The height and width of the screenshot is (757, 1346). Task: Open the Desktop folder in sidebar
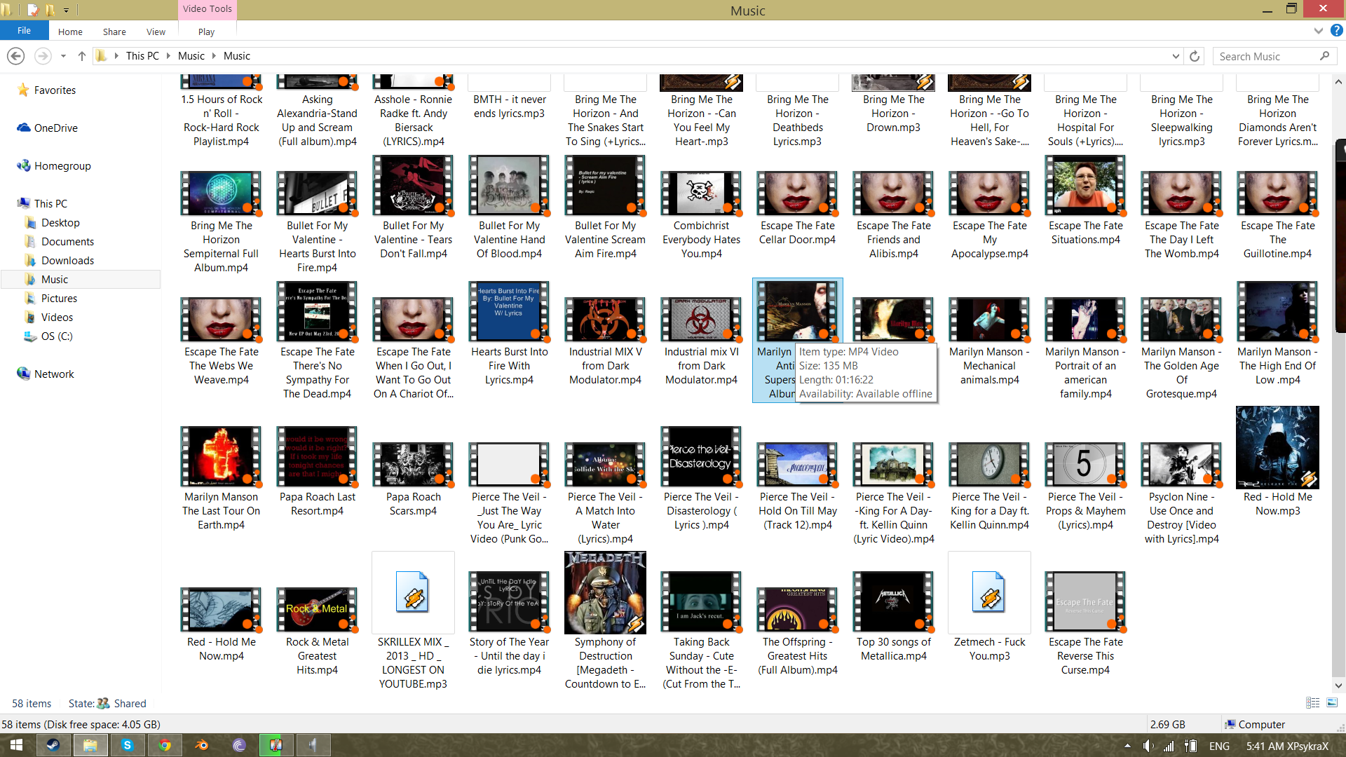click(x=60, y=223)
